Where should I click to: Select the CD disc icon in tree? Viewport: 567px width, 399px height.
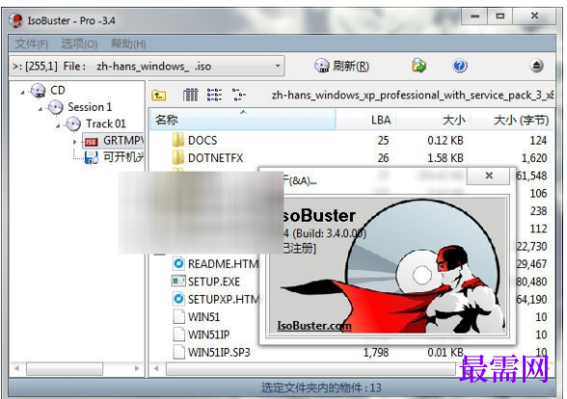pos(38,90)
